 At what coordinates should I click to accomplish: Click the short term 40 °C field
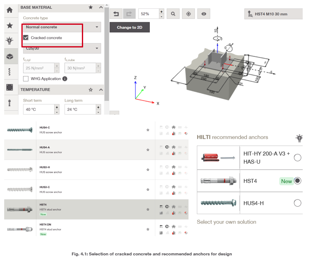pos(39,109)
